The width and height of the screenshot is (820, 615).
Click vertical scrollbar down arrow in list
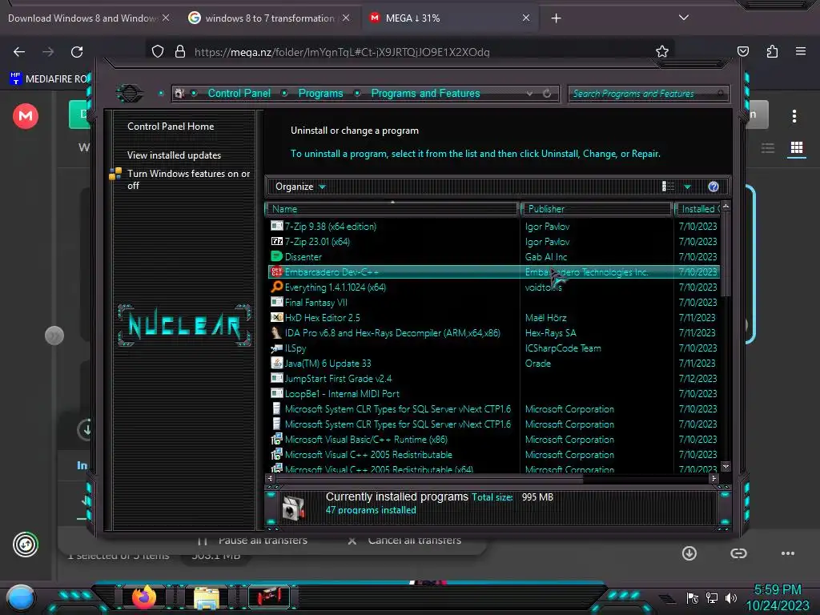(726, 466)
